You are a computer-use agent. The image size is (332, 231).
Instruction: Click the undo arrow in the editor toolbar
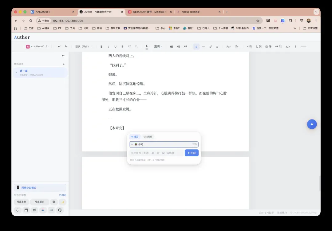59,47
